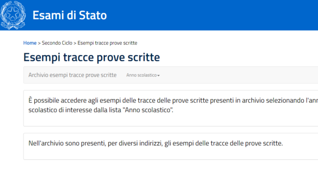Click the laurel wreath on the emblem's left side

3,14
